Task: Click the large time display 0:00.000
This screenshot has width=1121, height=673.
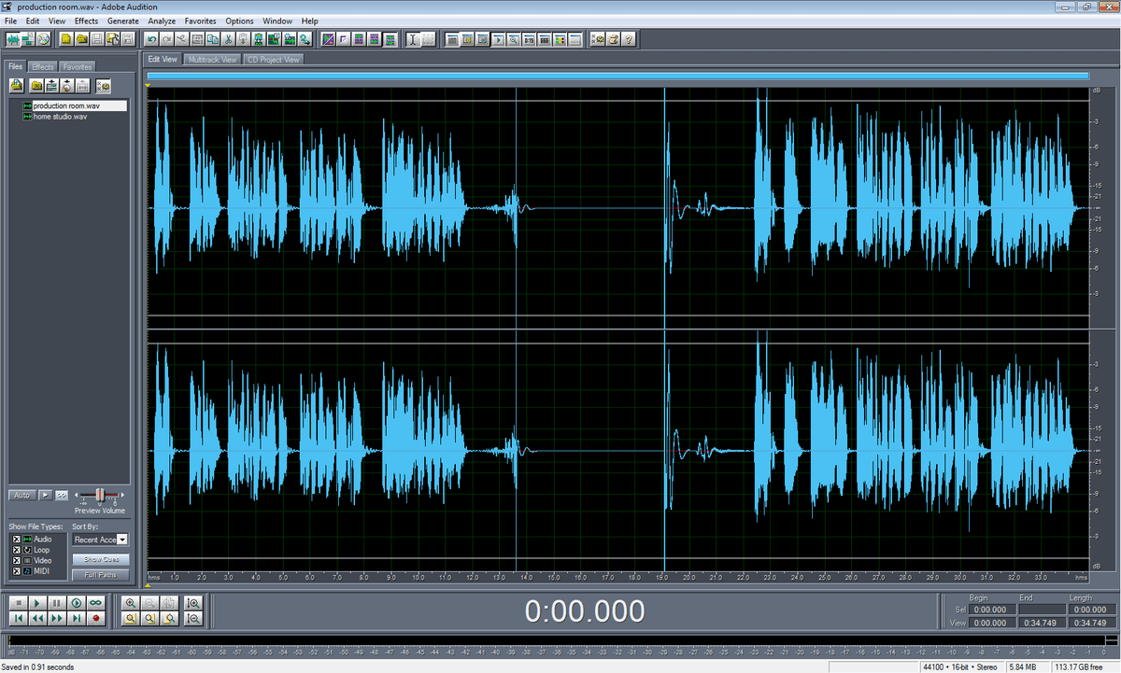Action: click(585, 611)
